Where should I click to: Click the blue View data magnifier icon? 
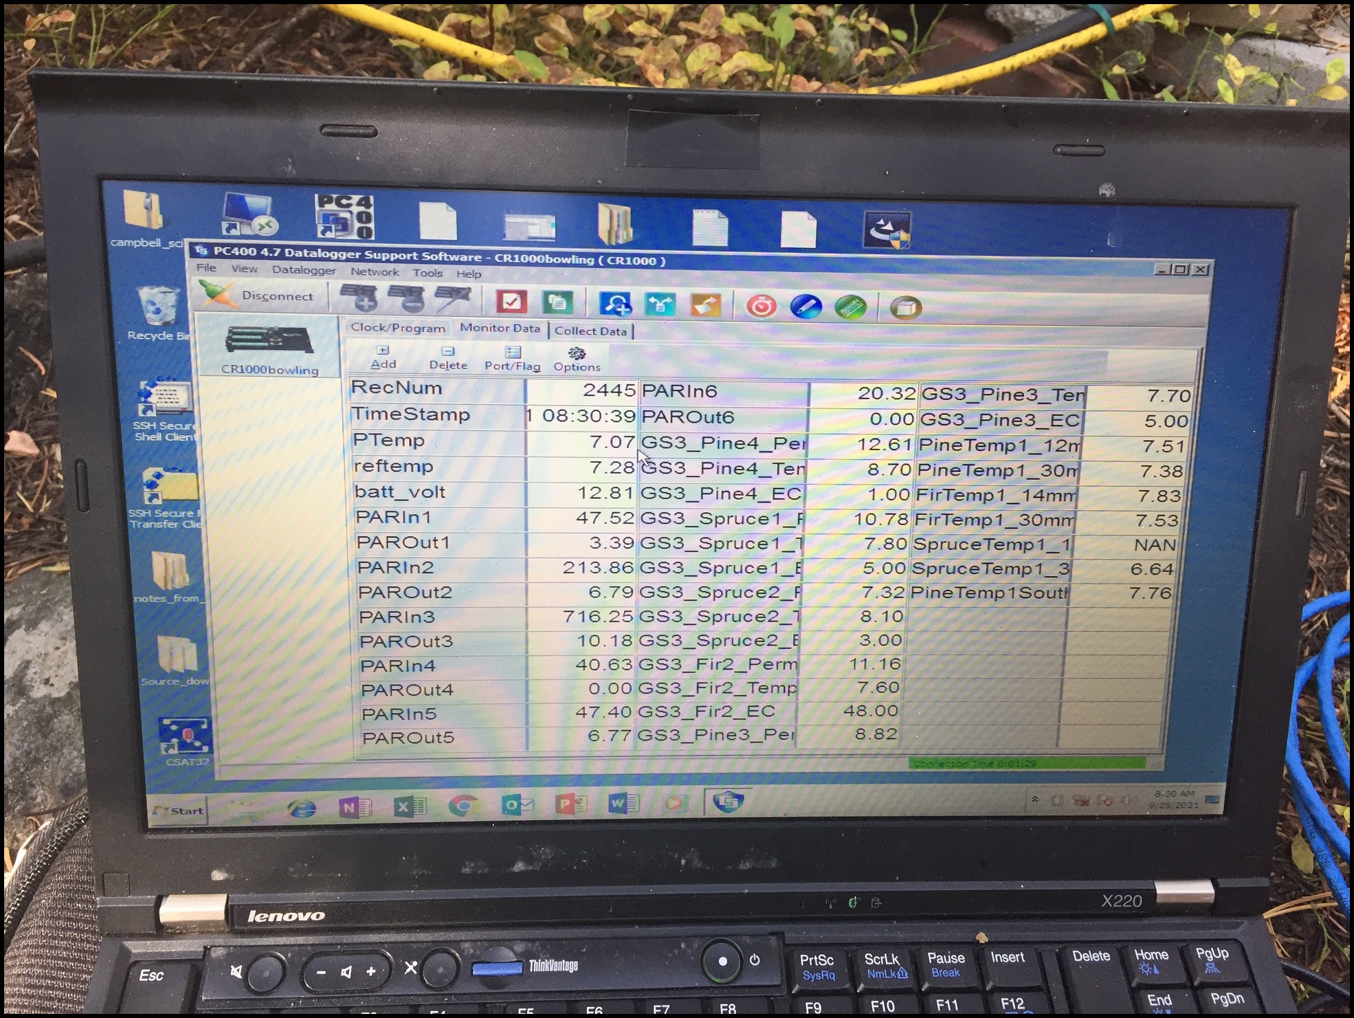click(614, 303)
